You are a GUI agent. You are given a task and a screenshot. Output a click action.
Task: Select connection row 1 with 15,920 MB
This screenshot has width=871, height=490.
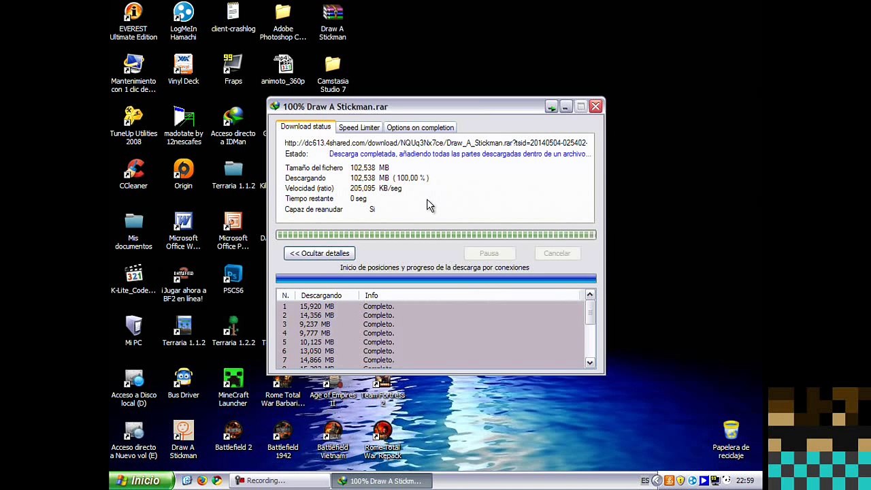[430, 306]
